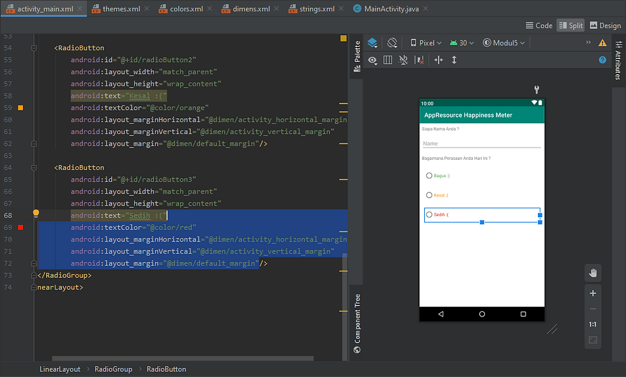Open the design surface layers selector icon
Viewport: 626px width, 377px height.
(x=372, y=43)
